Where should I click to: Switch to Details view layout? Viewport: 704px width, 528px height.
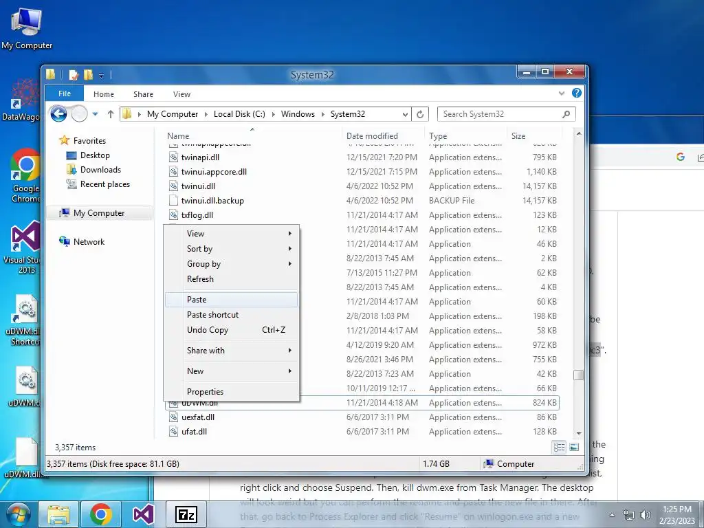(559, 447)
